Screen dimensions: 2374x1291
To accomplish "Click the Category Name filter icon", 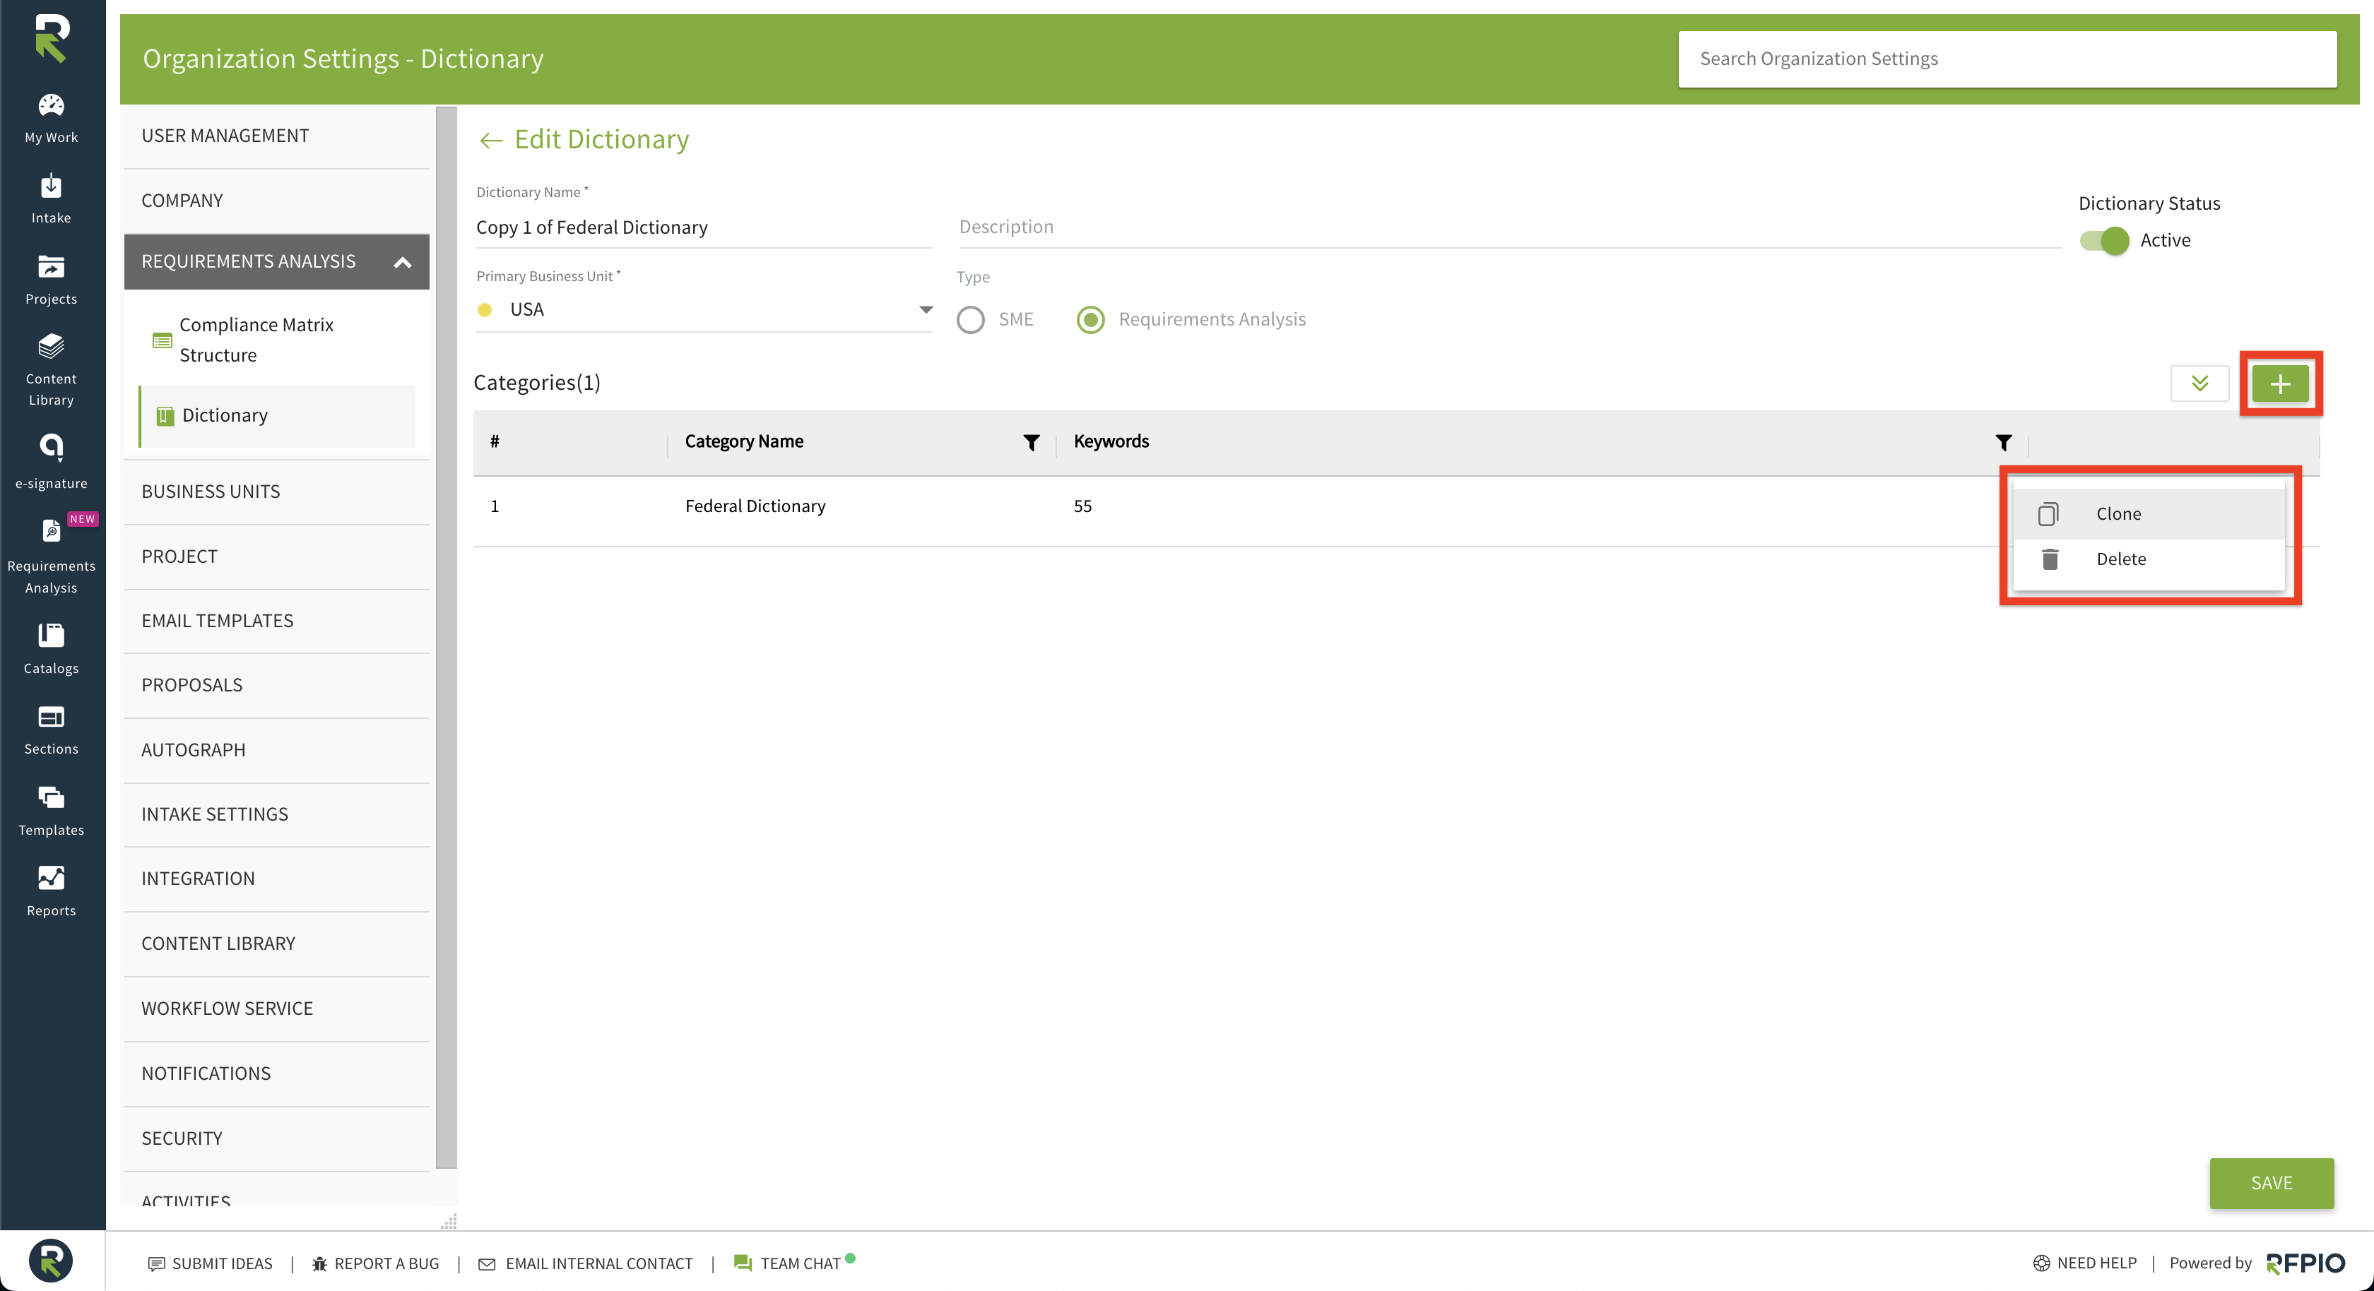I will click(1032, 444).
